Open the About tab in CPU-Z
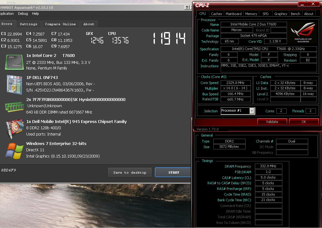Image resolution: width=322 pixels, height=228 pixels. pos(309,14)
